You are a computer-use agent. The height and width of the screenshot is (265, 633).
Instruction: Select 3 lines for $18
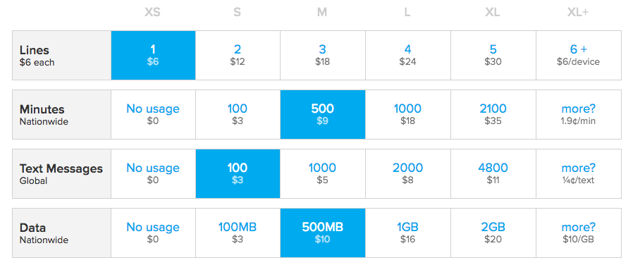point(323,55)
